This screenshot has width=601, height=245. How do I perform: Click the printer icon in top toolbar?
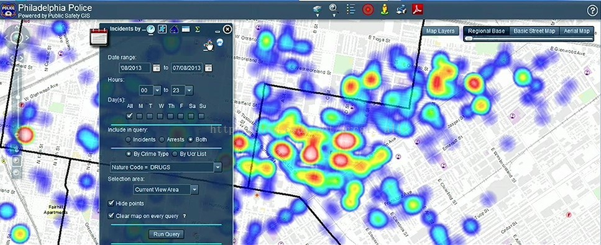(401, 9)
